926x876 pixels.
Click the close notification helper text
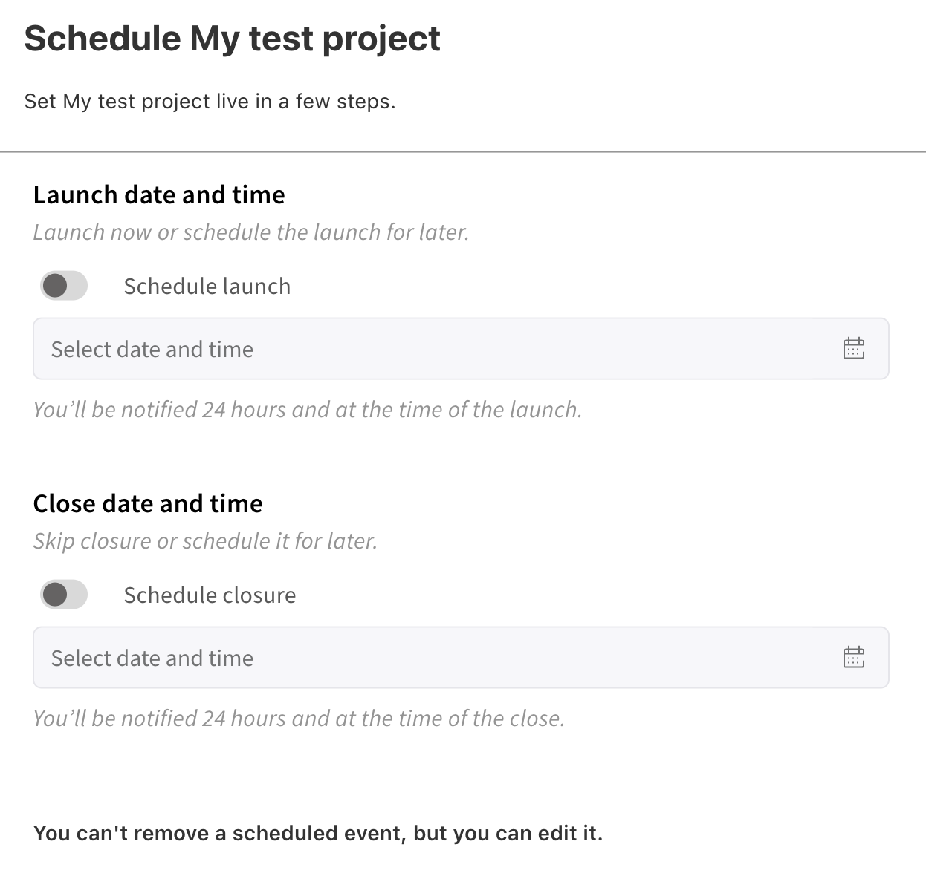click(299, 719)
